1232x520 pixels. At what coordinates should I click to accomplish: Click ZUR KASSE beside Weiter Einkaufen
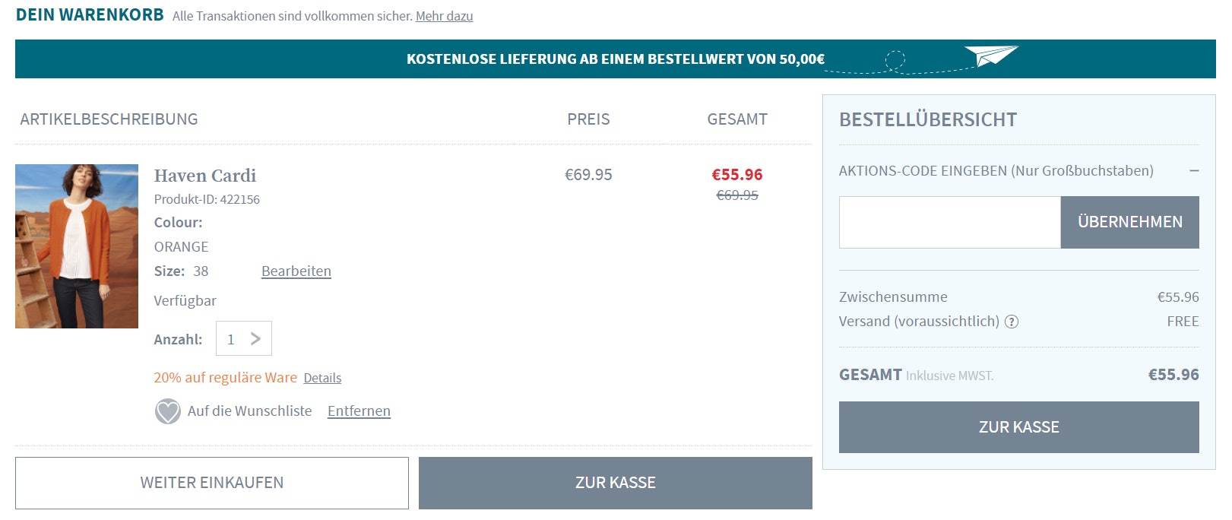615,483
